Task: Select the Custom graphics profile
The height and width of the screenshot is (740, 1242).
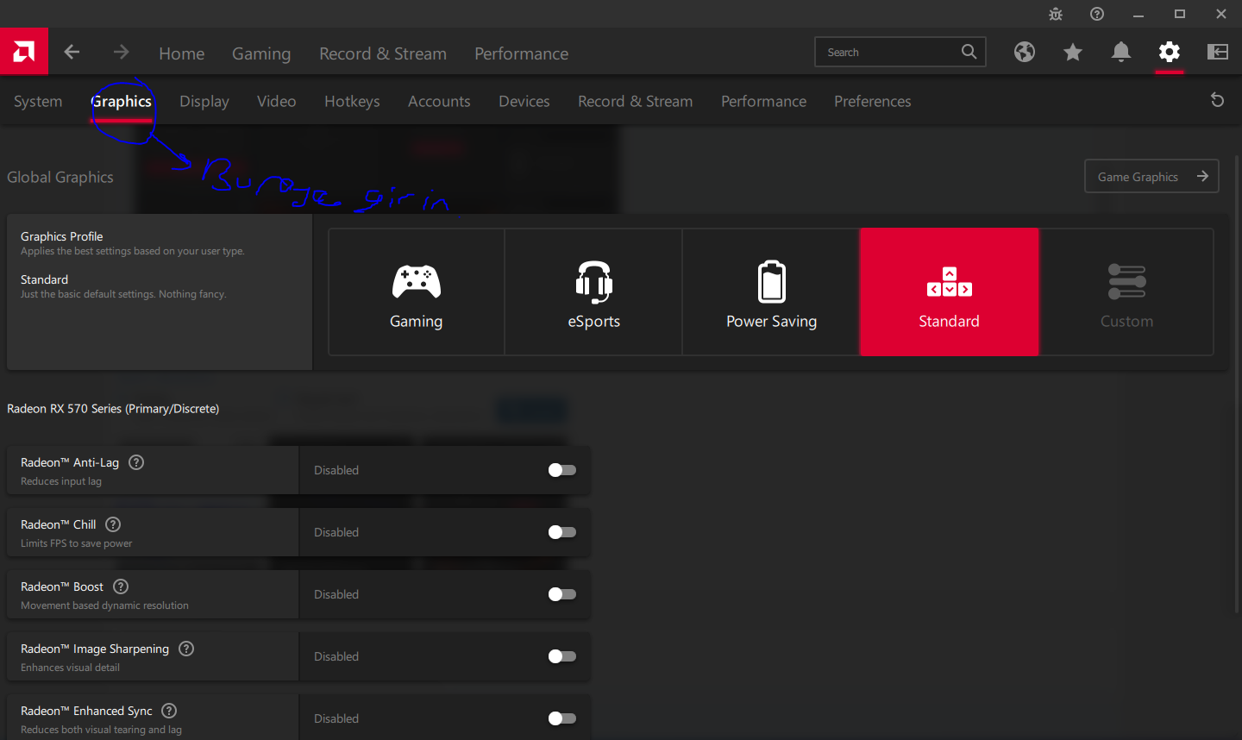Action: click(1126, 292)
